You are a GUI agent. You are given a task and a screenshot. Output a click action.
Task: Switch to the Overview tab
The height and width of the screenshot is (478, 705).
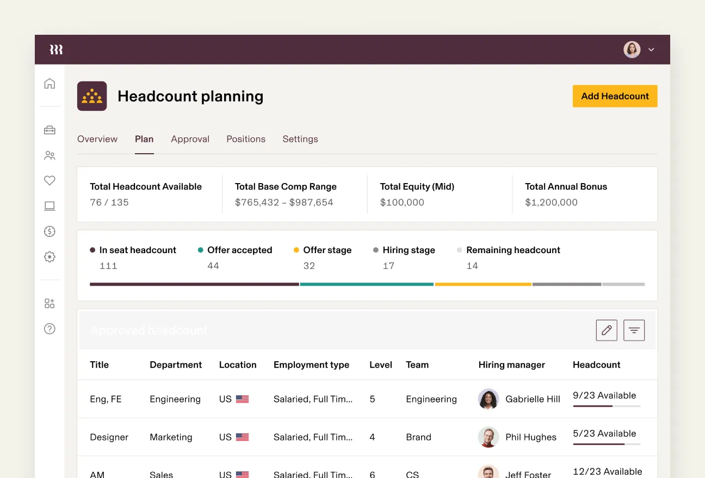click(x=97, y=139)
